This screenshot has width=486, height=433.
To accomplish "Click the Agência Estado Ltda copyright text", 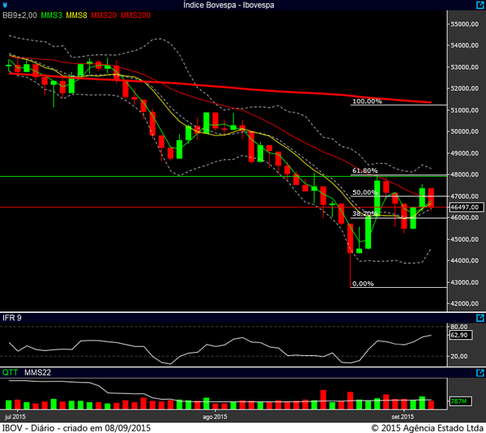I will [x=428, y=428].
